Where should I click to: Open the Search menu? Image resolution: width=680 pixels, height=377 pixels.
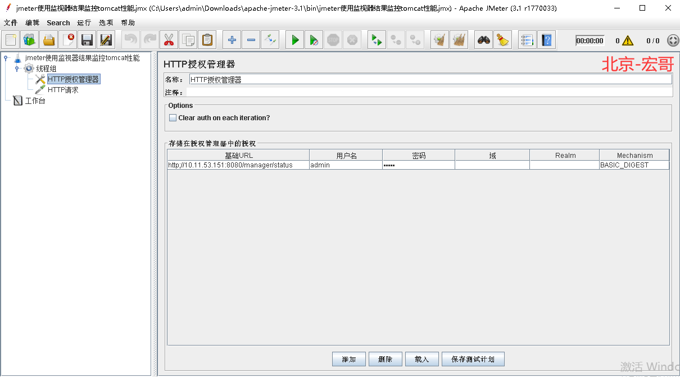pos(58,22)
